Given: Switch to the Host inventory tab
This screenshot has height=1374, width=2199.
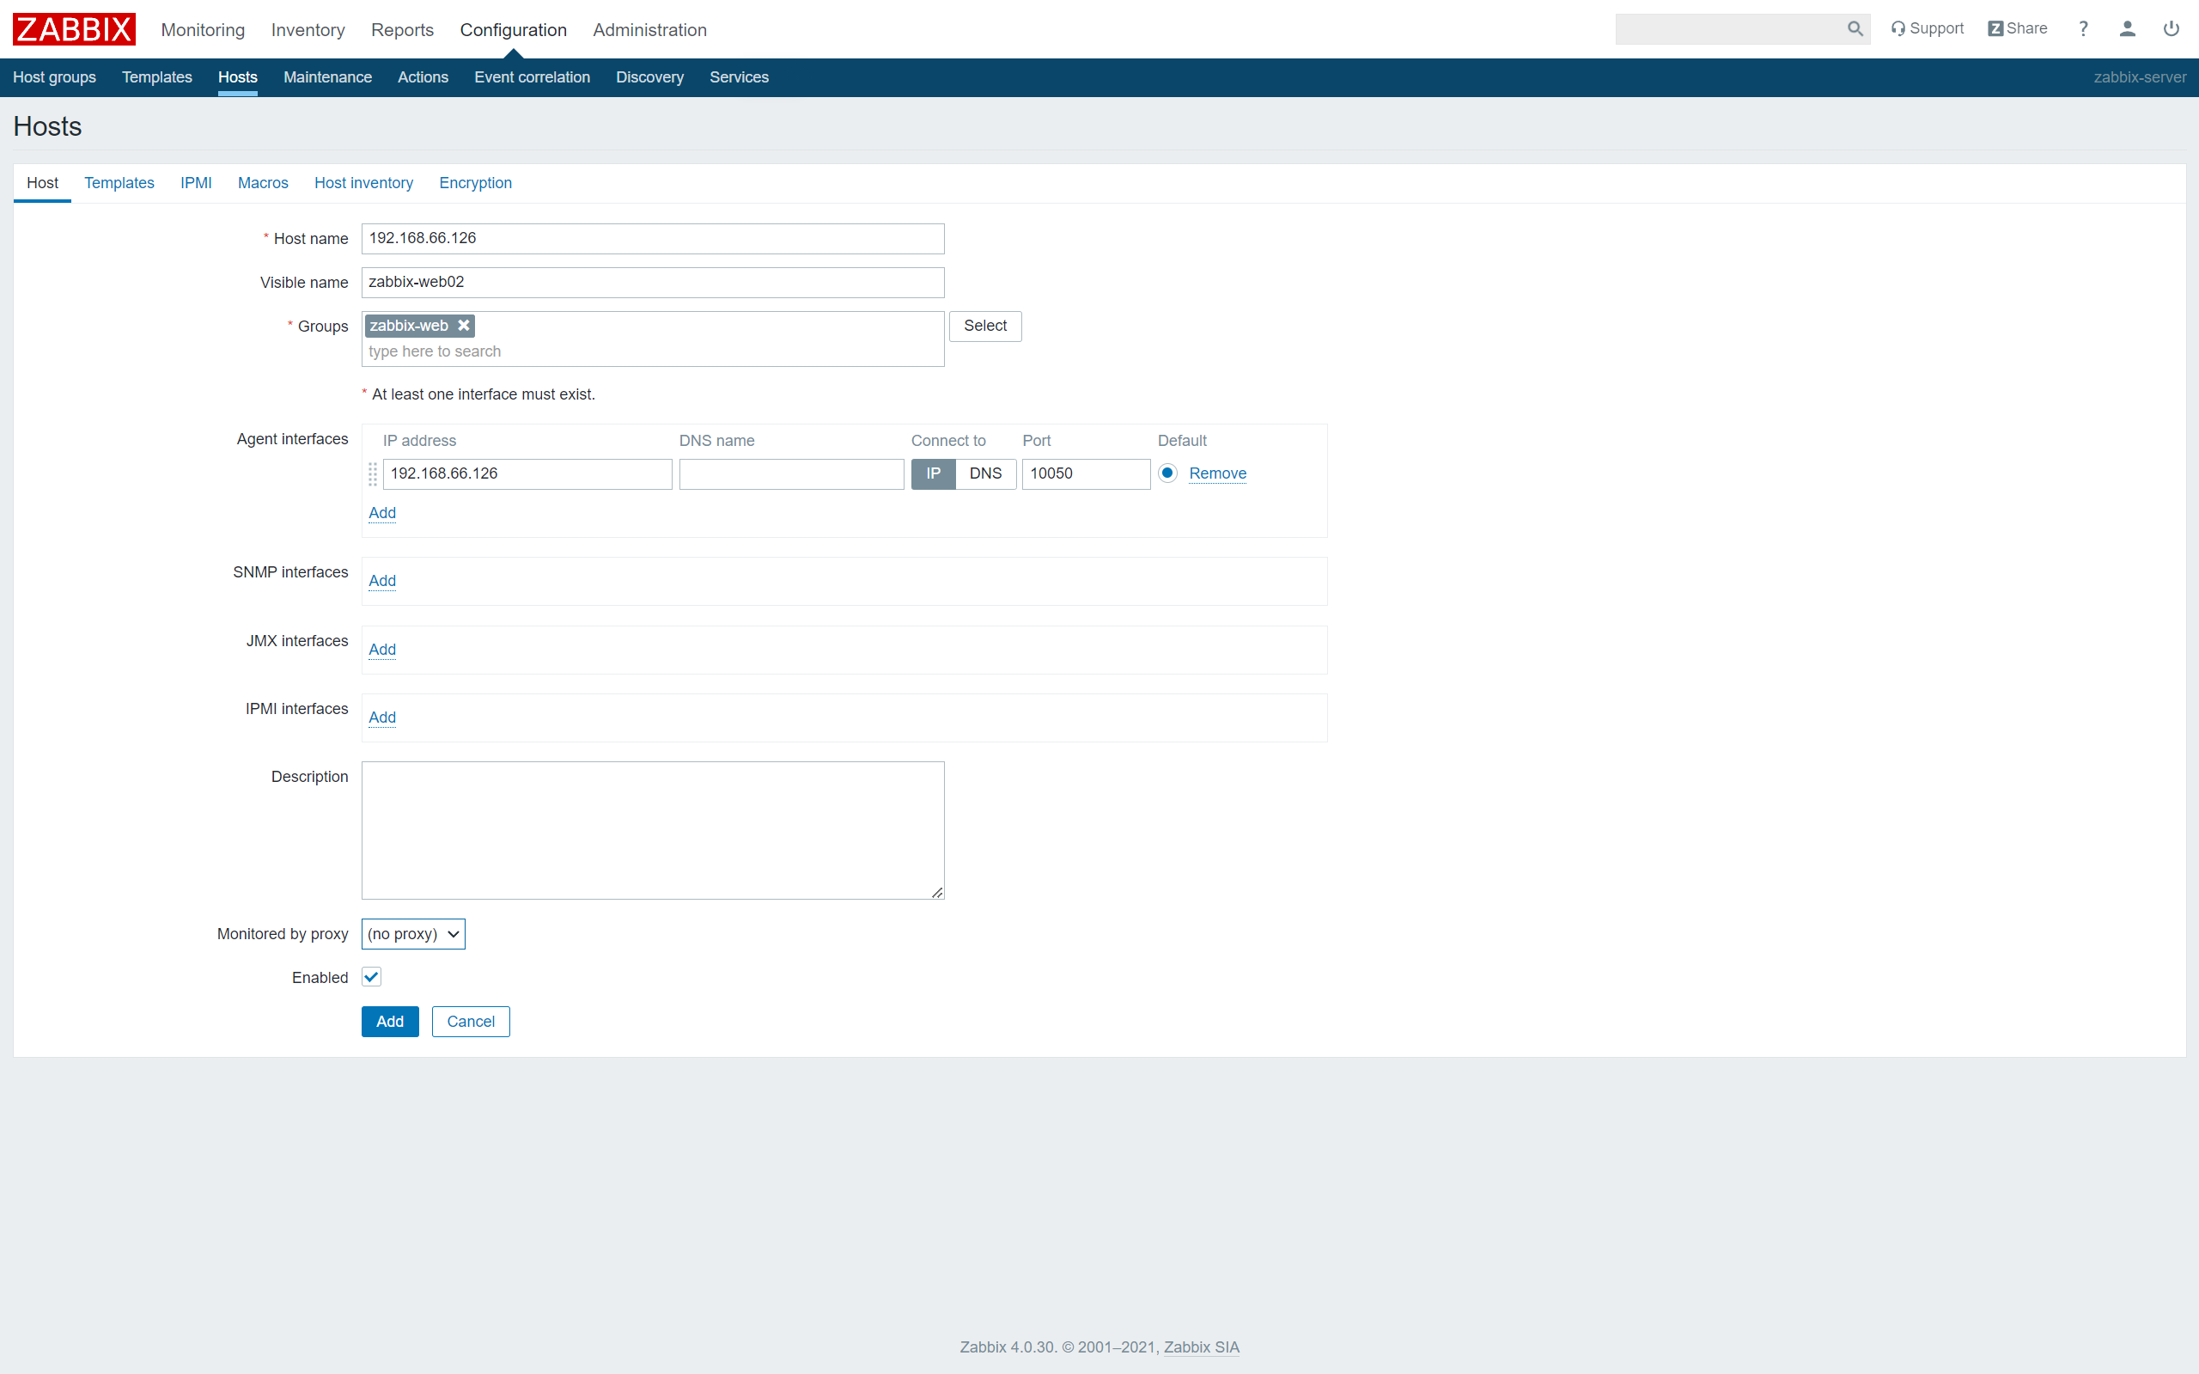Looking at the screenshot, I should (x=363, y=183).
